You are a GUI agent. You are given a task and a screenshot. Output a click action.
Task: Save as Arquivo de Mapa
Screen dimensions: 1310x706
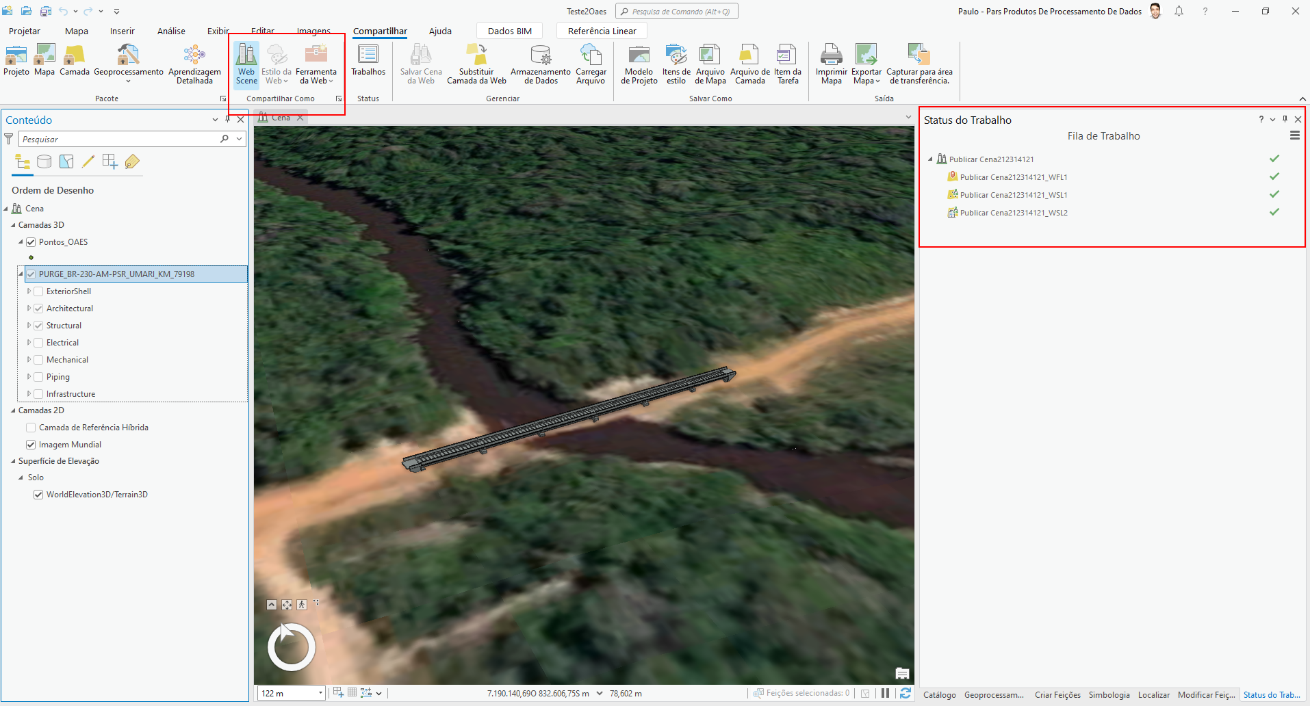[710, 64]
